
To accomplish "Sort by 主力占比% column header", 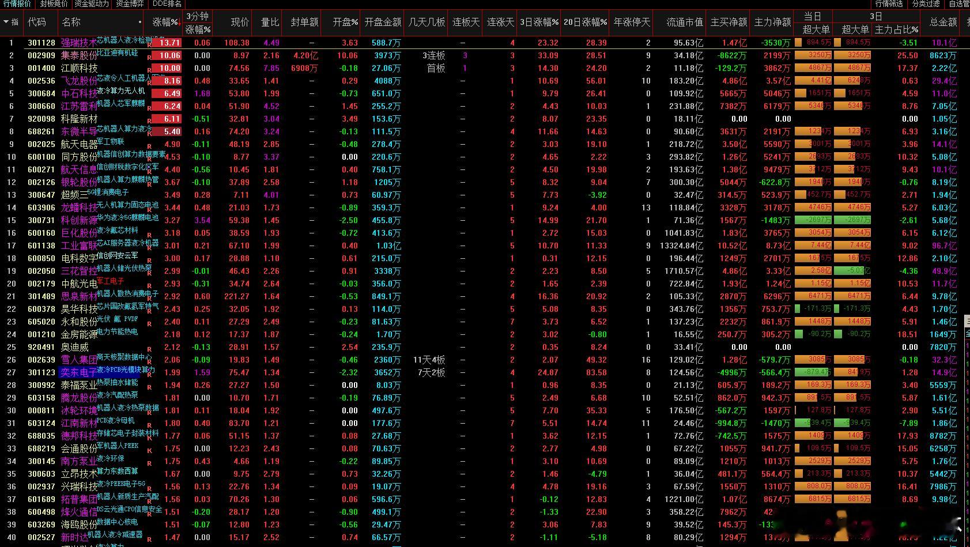I will pyautogui.click(x=896, y=29).
